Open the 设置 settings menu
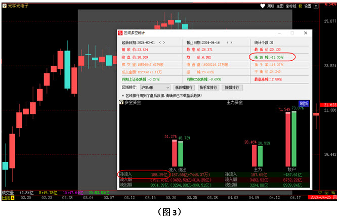 pyautogui.click(x=308, y=6)
